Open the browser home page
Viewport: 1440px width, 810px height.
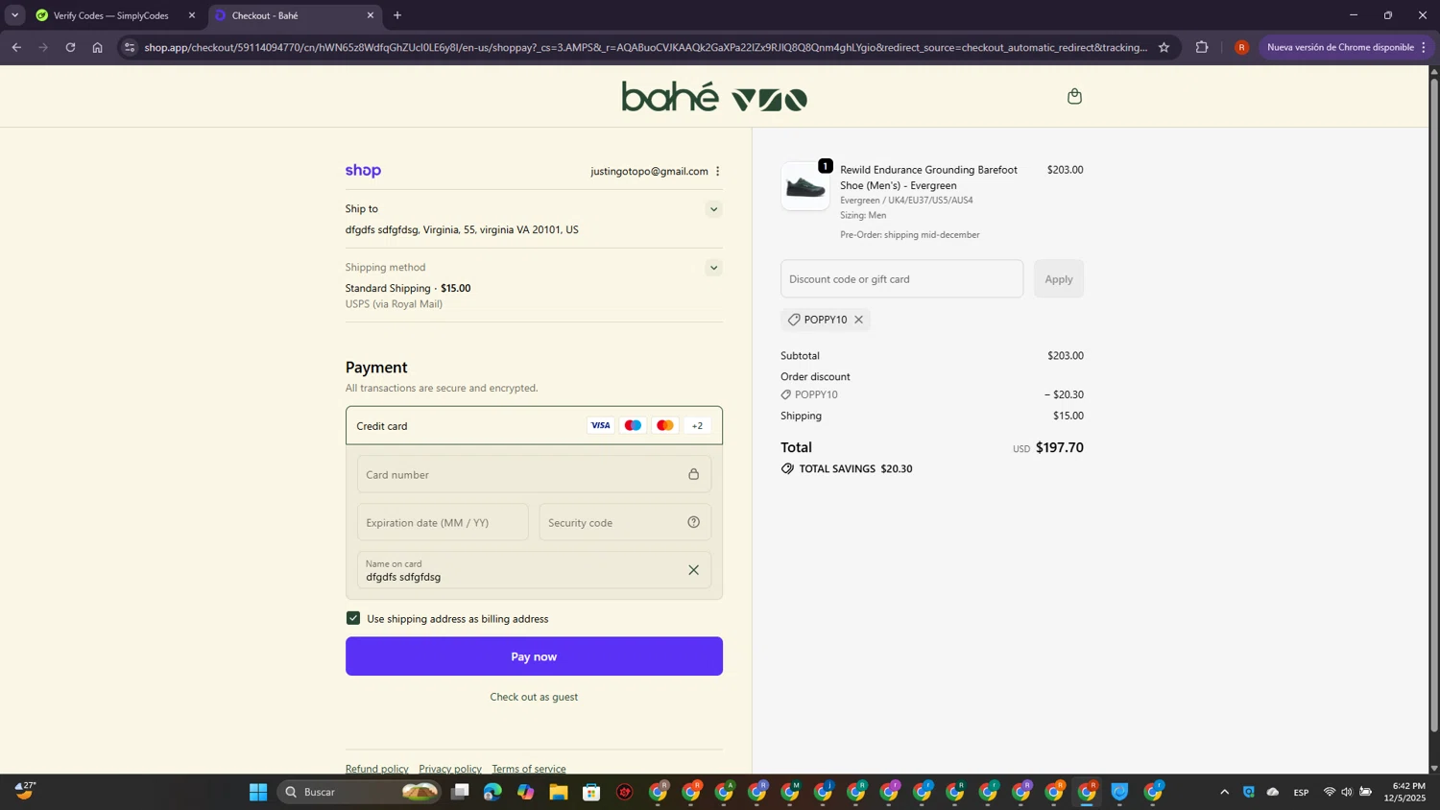pyautogui.click(x=97, y=47)
